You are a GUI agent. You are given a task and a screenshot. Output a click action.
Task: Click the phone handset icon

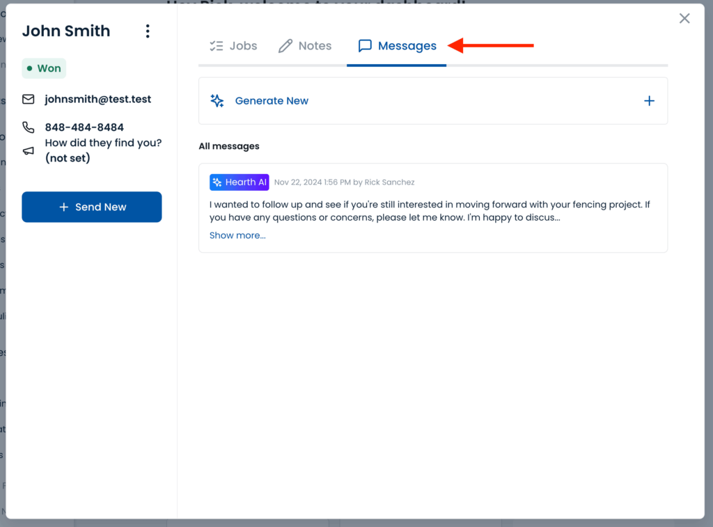tap(29, 127)
